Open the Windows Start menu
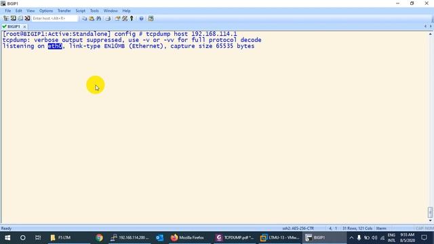Viewport: 434px width, 244px height. coord(7,238)
